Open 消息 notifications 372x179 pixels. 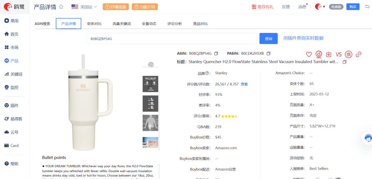pyautogui.click(x=302, y=7)
